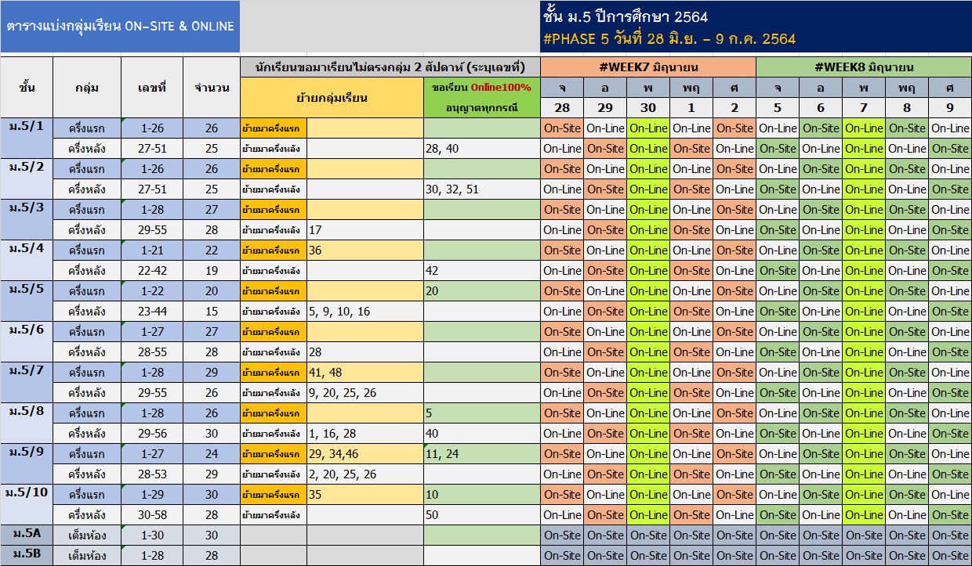Click the number range 1-30 in ม.5A row

tap(152, 535)
